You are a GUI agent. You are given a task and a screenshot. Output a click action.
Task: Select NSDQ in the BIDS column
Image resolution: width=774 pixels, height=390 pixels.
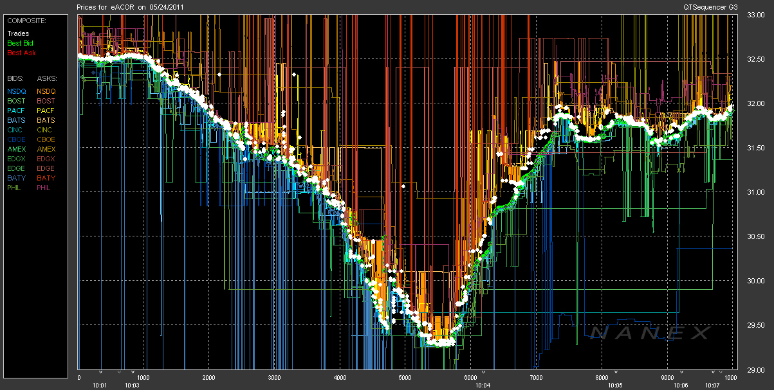(x=17, y=91)
